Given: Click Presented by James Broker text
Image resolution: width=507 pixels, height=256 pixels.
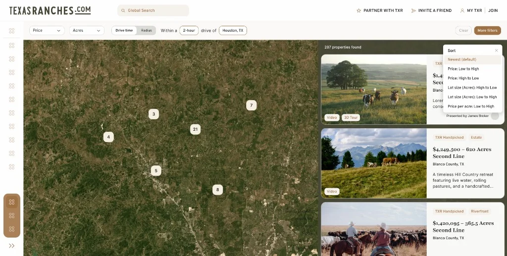Looking at the screenshot, I should pos(467,116).
